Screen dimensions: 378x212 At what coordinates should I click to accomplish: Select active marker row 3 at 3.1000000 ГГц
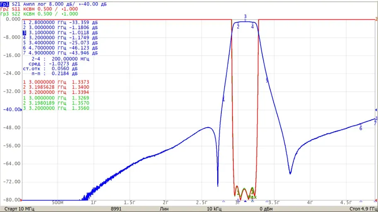coord(60,33)
